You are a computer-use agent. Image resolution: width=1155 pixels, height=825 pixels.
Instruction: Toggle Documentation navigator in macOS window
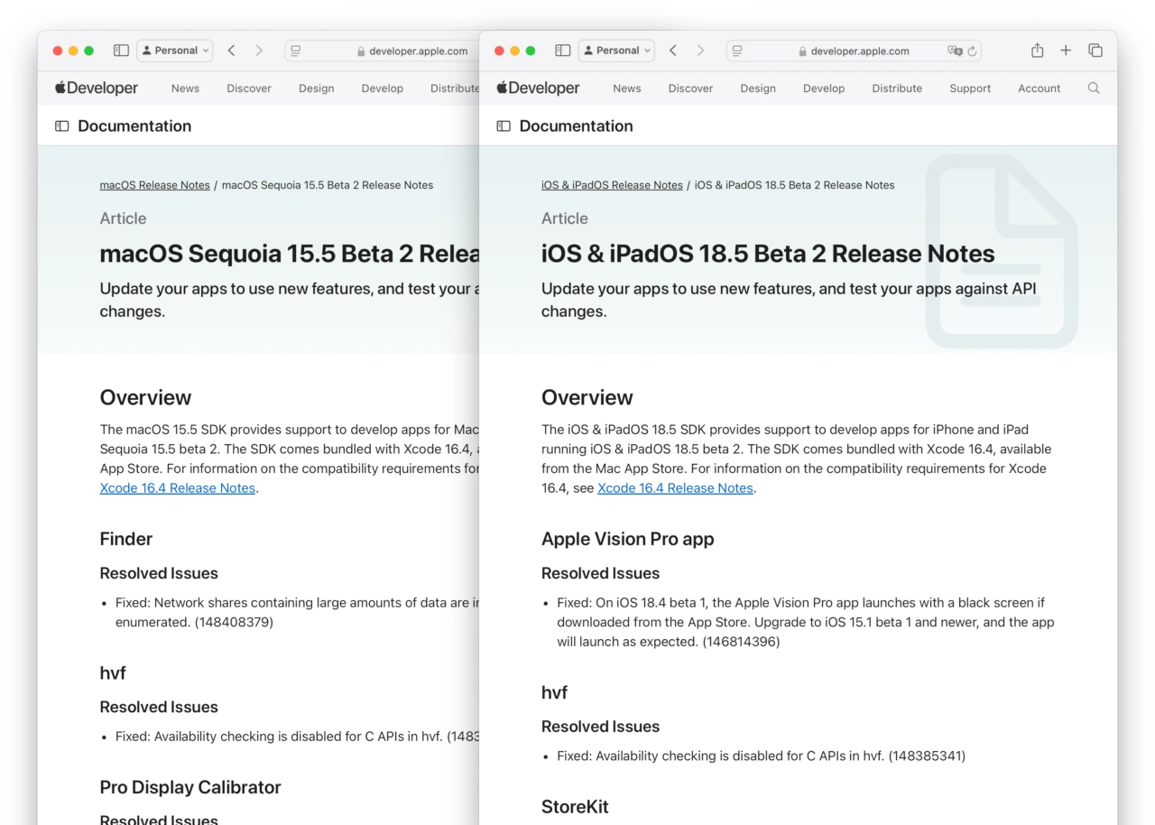pos(62,126)
